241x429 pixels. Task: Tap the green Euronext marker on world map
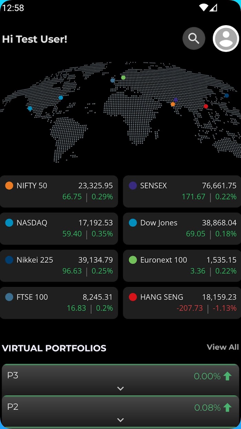pos(123,78)
